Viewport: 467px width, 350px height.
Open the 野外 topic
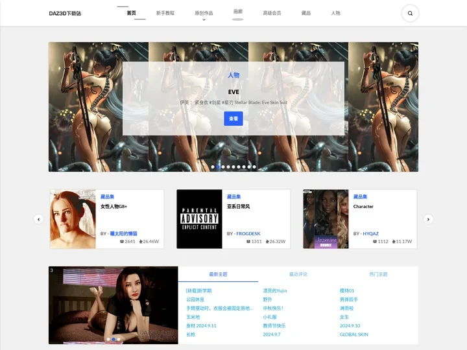click(x=267, y=299)
